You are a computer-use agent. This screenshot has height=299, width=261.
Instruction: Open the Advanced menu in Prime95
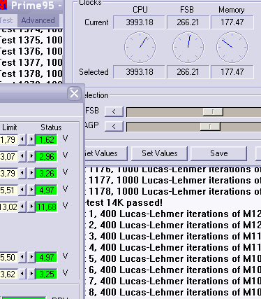38,20
